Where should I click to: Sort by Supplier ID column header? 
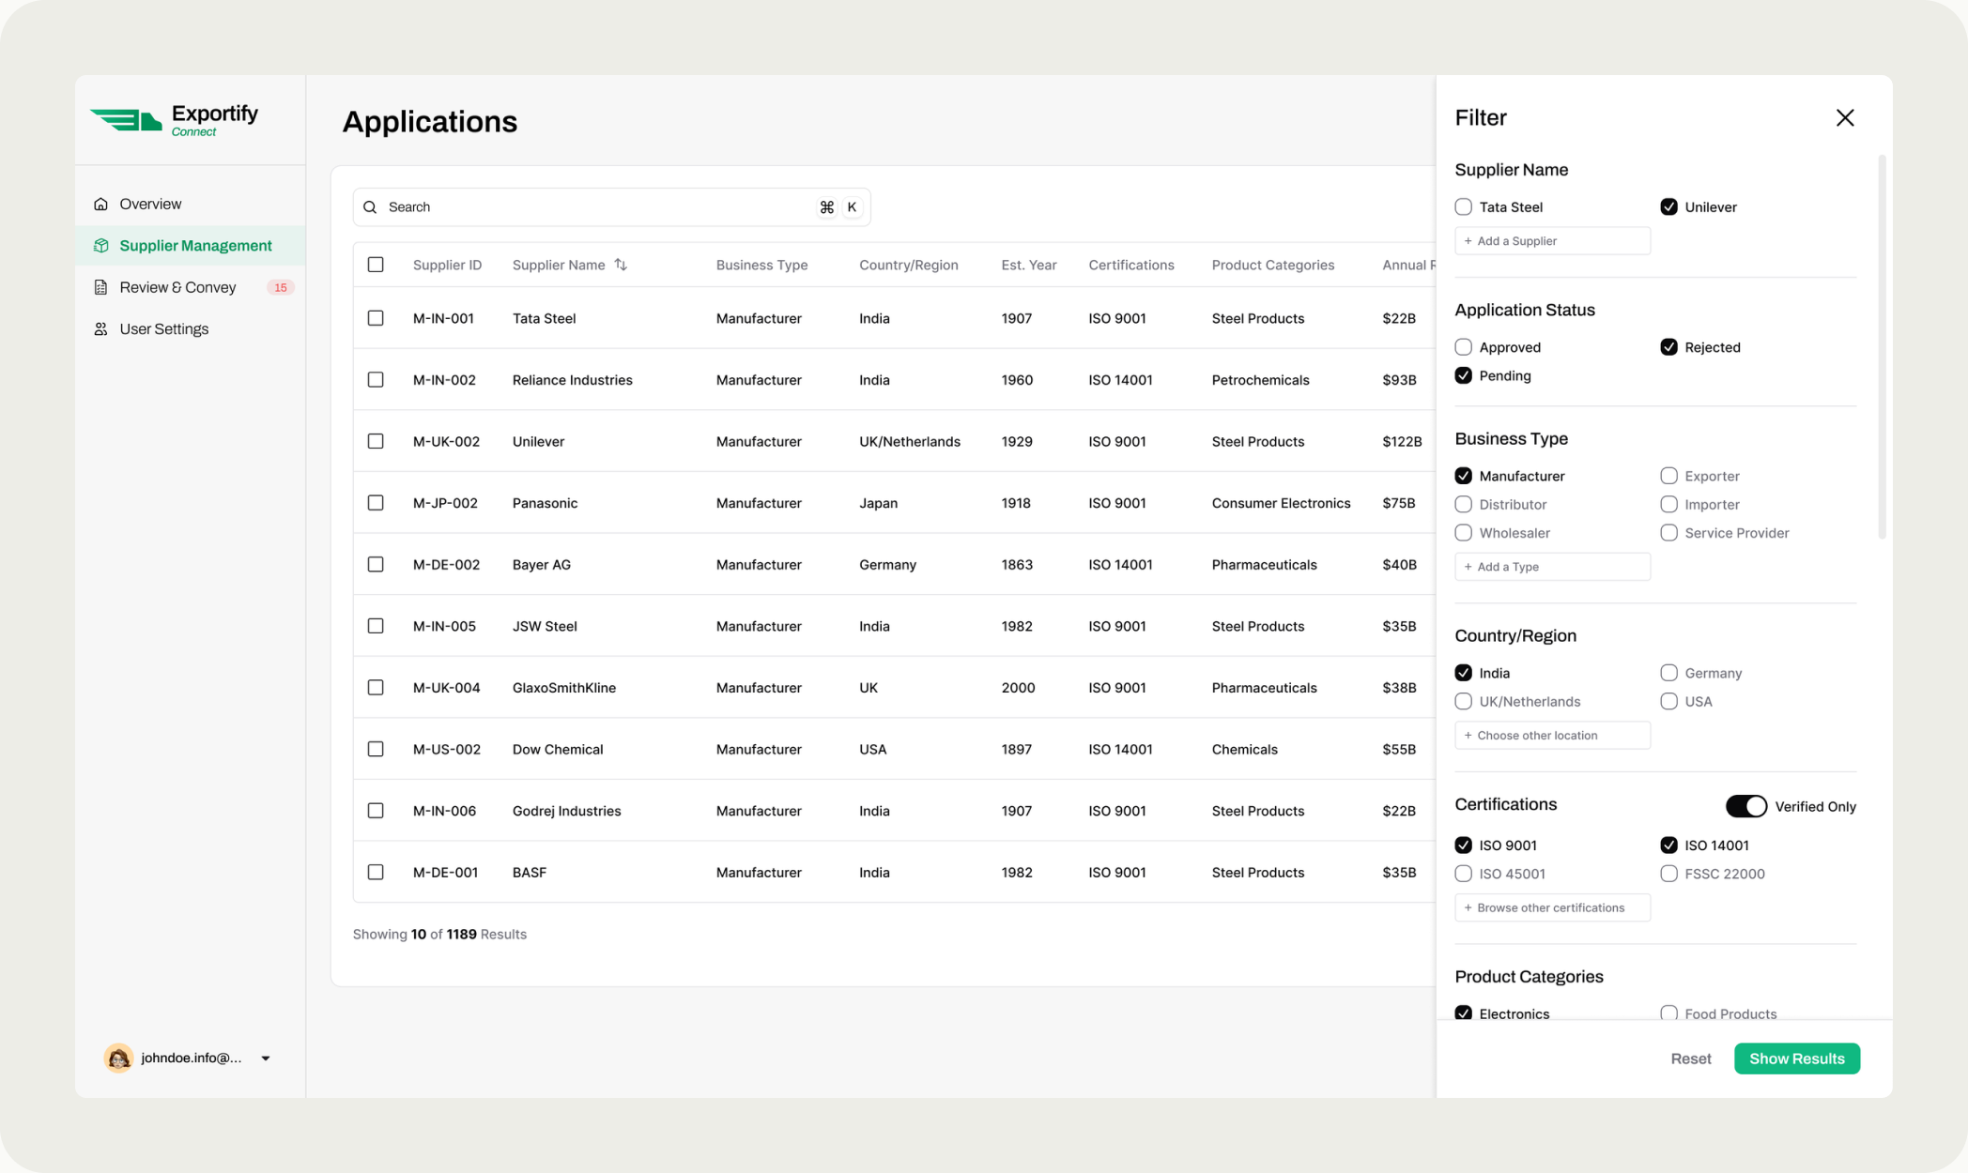pos(447,266)
